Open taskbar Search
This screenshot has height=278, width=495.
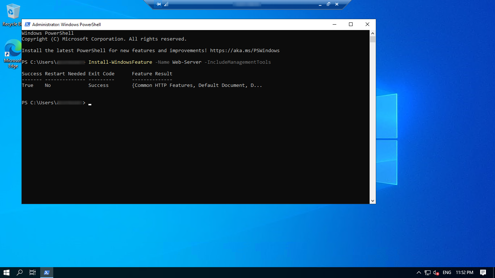20,273
